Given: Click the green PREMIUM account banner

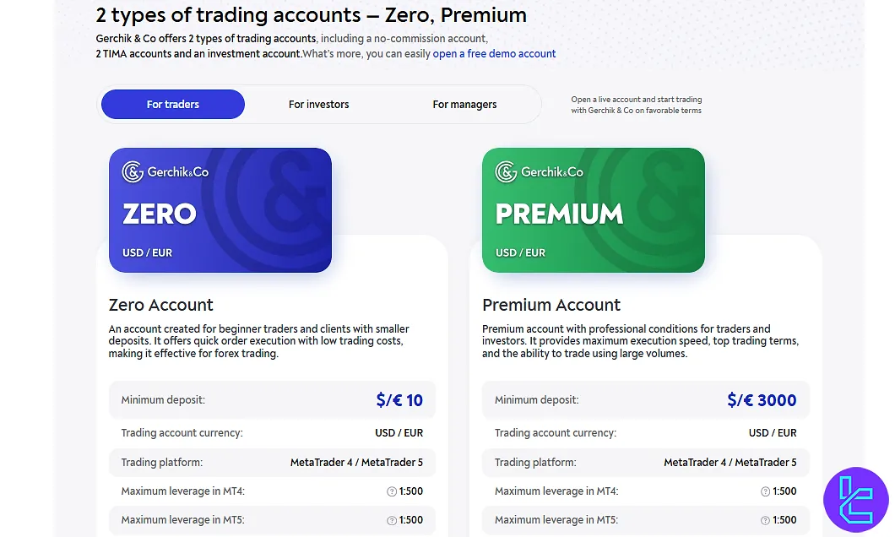Looking at the screenshot, I should pos(593,209).
